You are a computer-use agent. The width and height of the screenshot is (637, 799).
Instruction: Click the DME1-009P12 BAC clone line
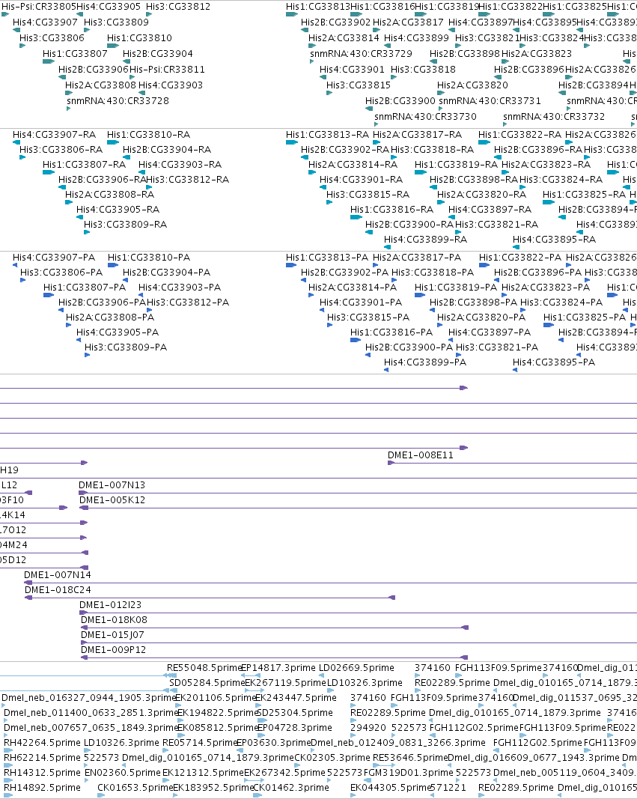click(275, 657)
